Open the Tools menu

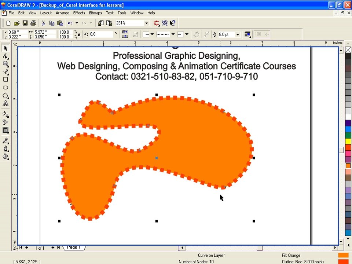click(x=122, y=13)
